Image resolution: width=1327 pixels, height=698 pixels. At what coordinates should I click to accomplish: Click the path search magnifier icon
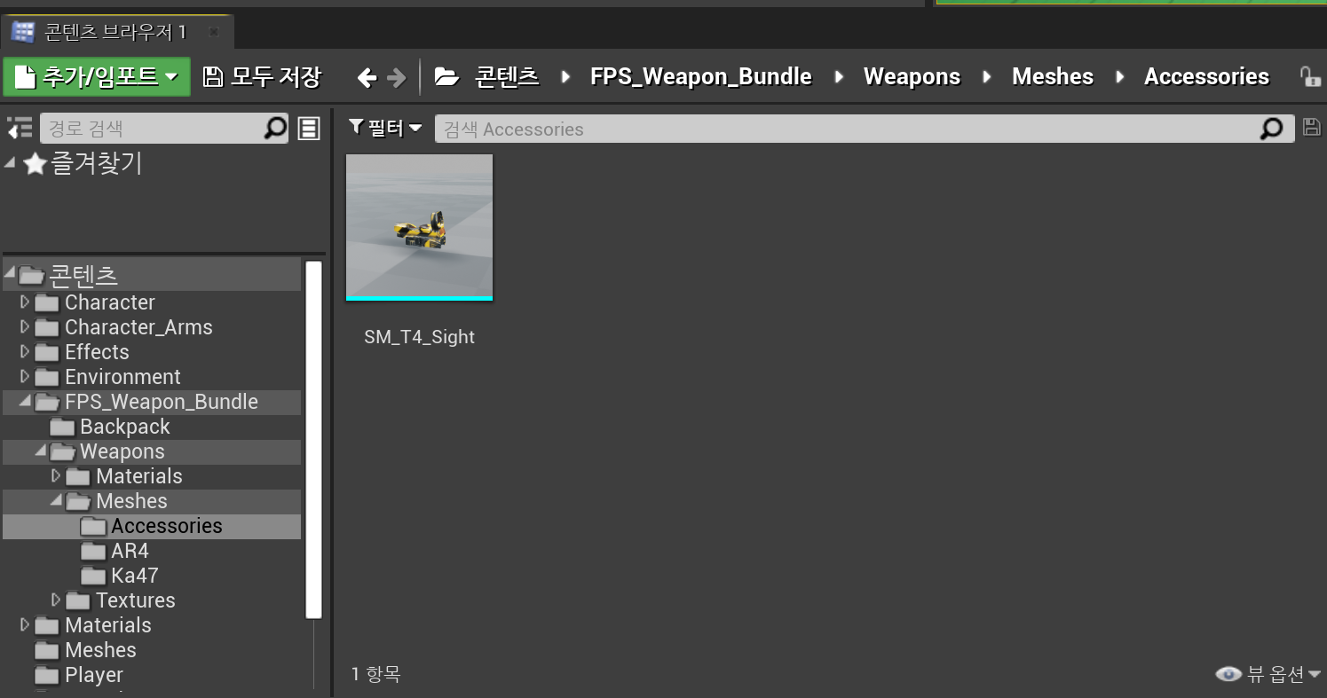[x=276, y=129]
